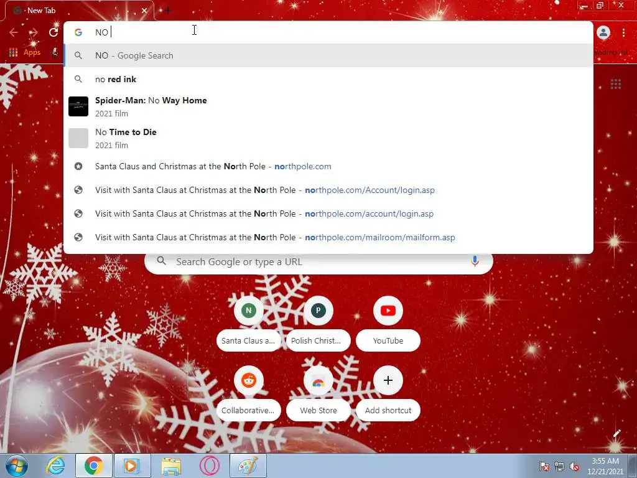The image size is (637, 478).
Task: Select 'no red ink' suggestion
Action: [328, 79]
